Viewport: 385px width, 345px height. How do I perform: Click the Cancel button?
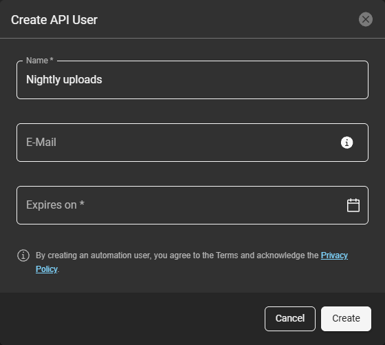pos(289,318)
